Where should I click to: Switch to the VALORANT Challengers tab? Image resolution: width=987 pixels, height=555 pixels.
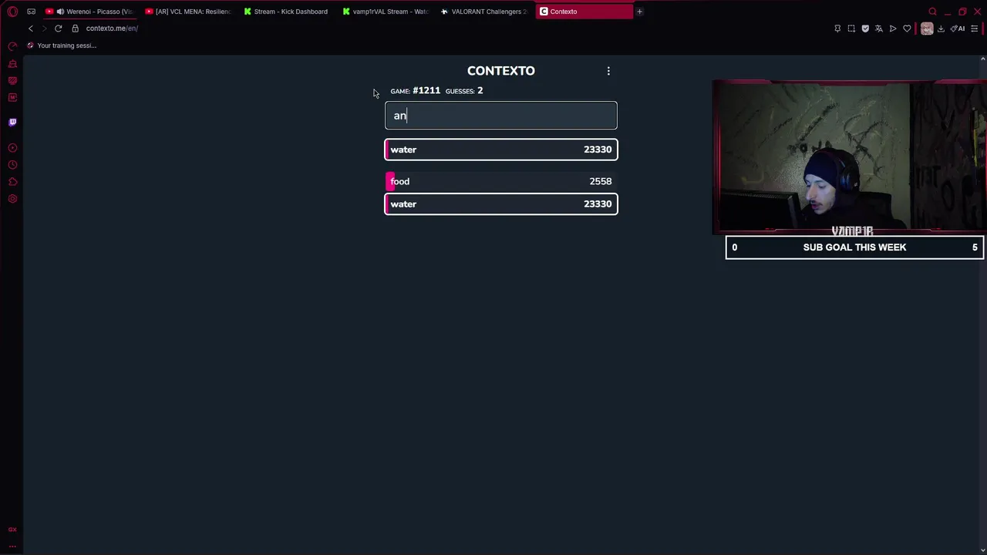(x=484, y=12)
